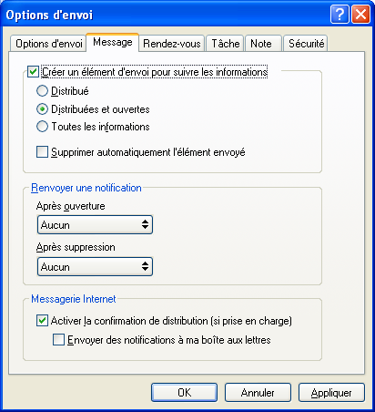The height and width of the screenshot is (412, 375).
Task: Click the help question mark icon
Action: tap(340, 15)
